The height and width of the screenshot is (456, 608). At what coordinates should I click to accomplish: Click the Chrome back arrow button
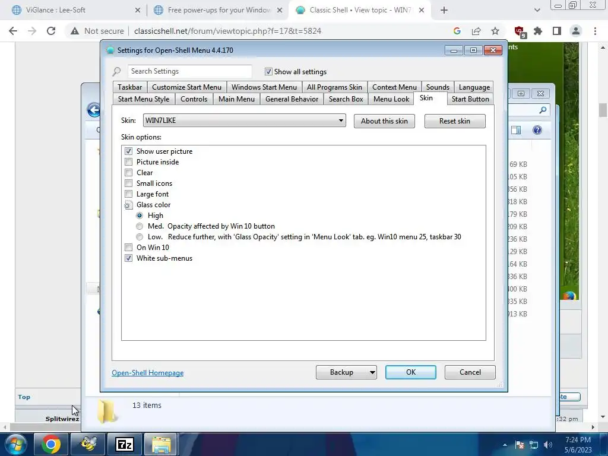click(x=13, y=31)
